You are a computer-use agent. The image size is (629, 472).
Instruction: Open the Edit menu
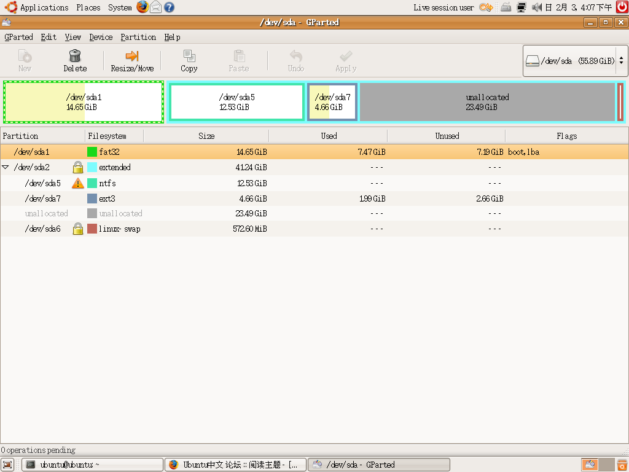(x=49, y=37)
